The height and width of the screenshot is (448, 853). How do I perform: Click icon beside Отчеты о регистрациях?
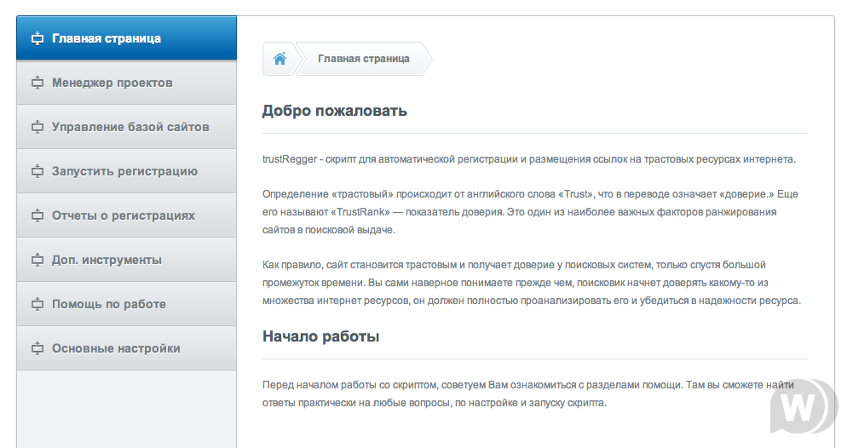coord(37,215)
